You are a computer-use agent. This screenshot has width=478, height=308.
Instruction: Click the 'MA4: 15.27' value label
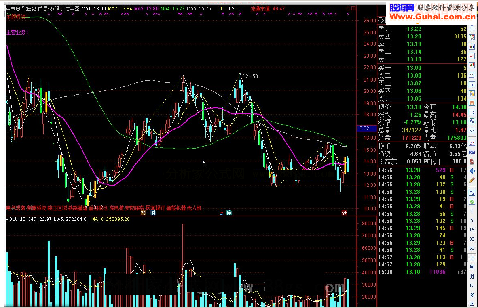pos(173,9)
